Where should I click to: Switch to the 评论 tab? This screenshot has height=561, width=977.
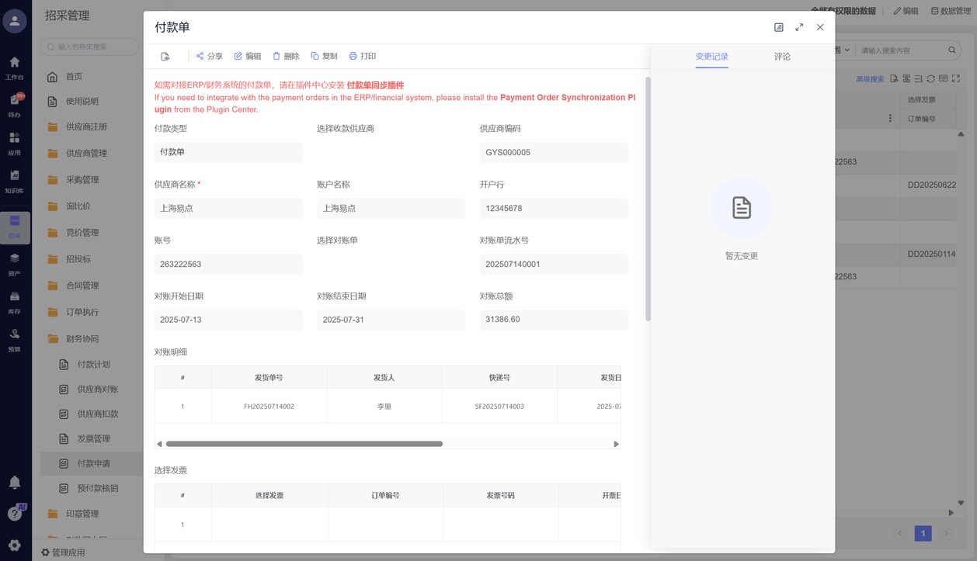pos(782,57)
